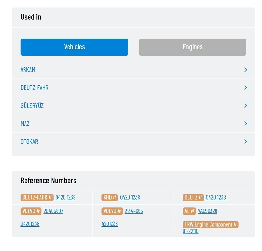Open DEUTZ-FAHR reference 0420 1238
262x251 pixels.
point(65,197)
